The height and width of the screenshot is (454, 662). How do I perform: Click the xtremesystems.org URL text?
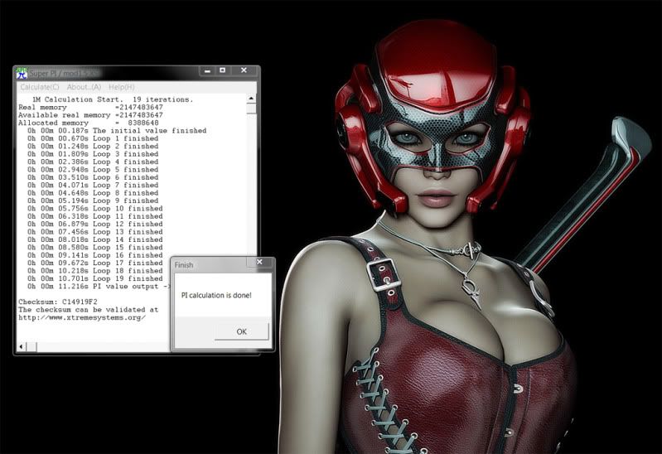(x=82, y=317)
